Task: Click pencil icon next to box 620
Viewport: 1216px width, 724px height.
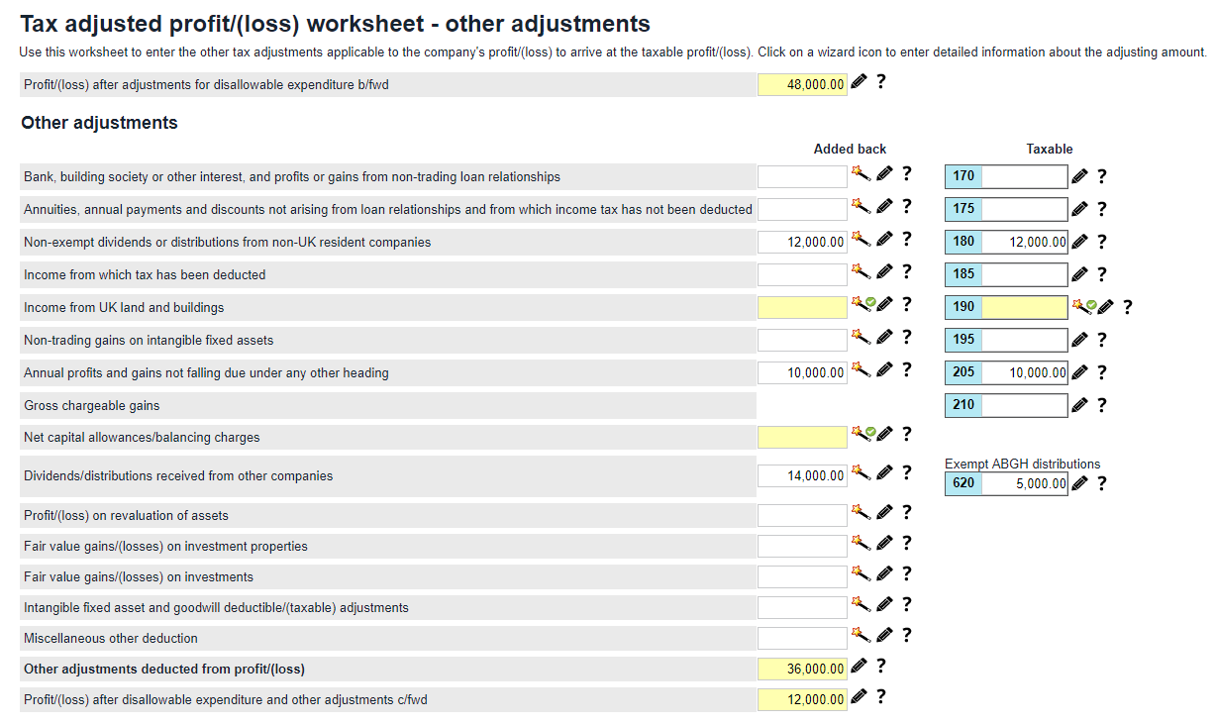Action: [x=1080, y=483]
